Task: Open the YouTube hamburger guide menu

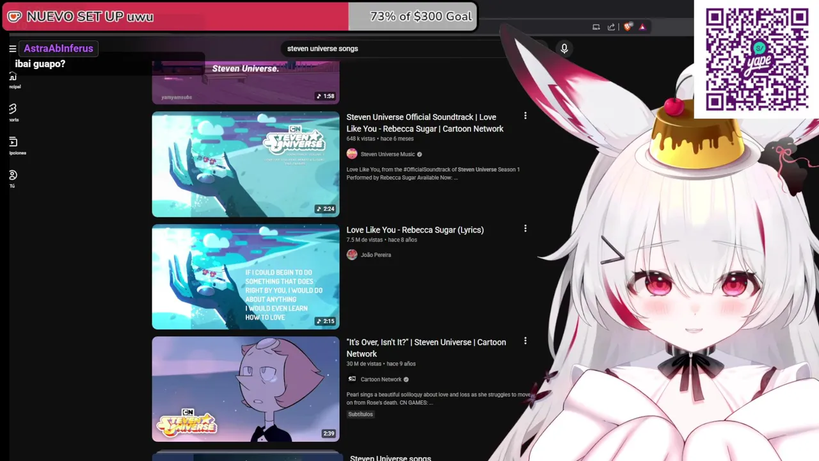Action: (x=12, y=49)
